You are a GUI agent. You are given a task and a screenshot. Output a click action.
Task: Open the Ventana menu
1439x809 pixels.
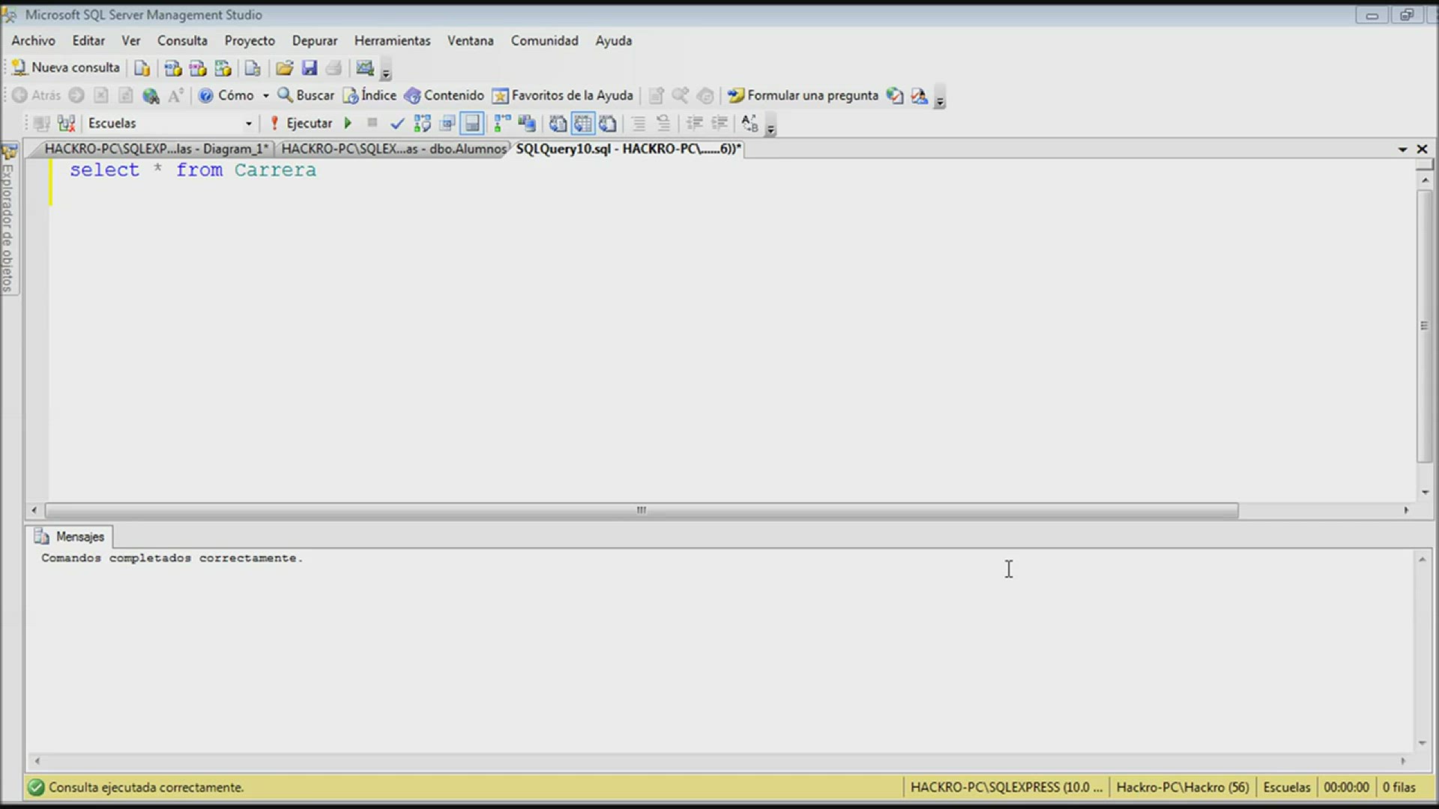tap(471, 40)
